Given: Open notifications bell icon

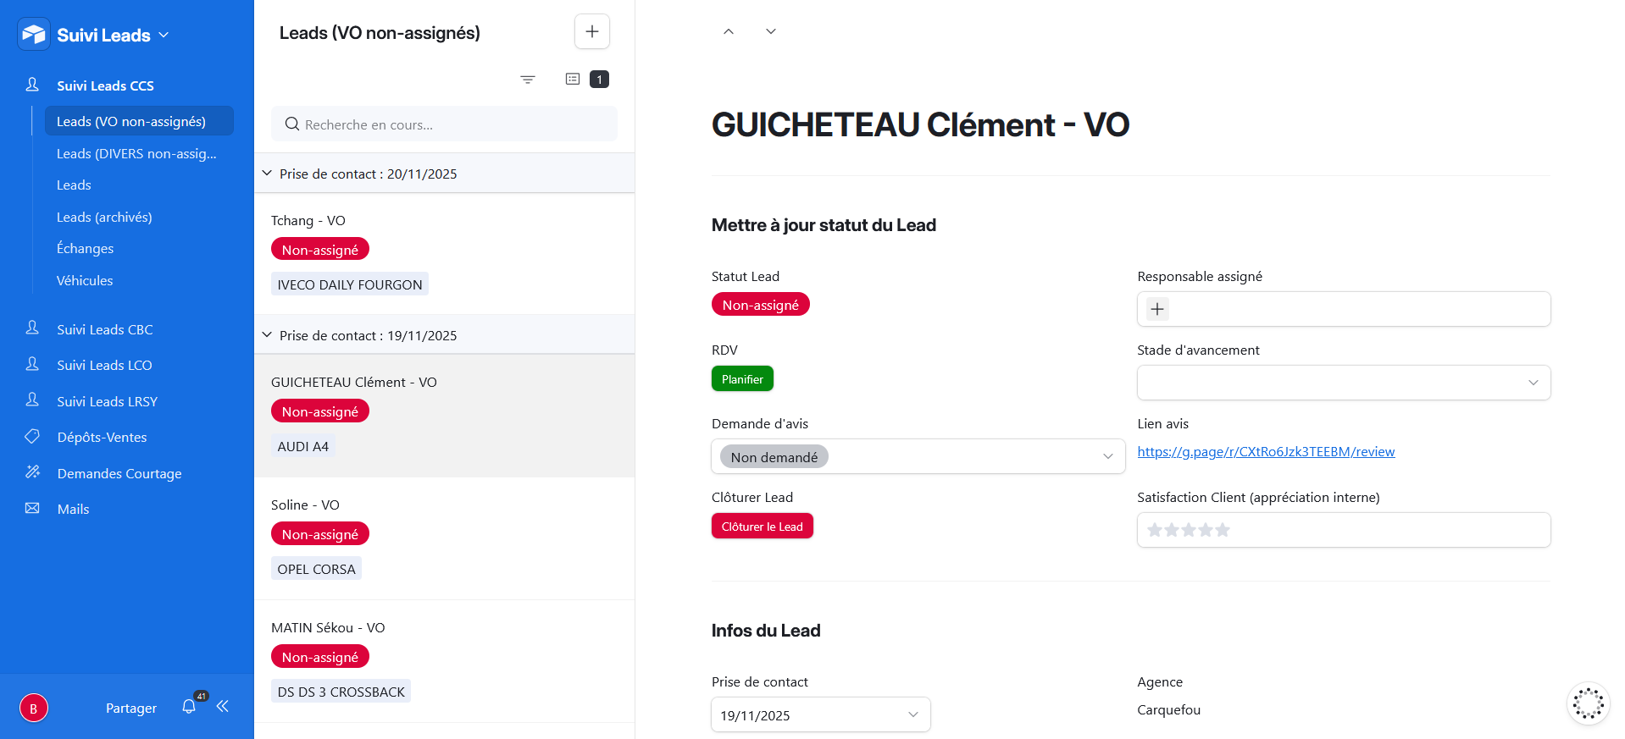Looking at the screenshot, I should (189, 707).
